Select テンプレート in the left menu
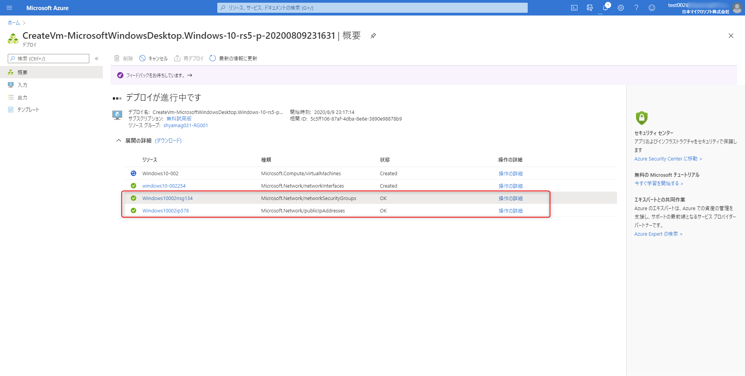This screenshot has height=376, width=745. tap(51, 110)
